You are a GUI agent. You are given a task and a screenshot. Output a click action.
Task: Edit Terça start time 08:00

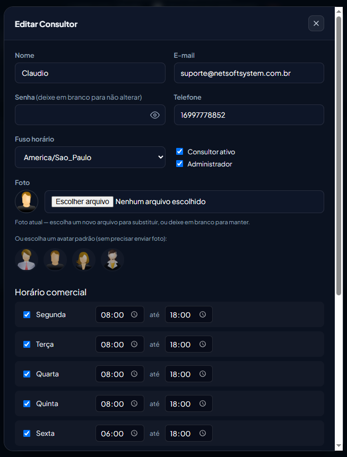(x=120, y=345)
